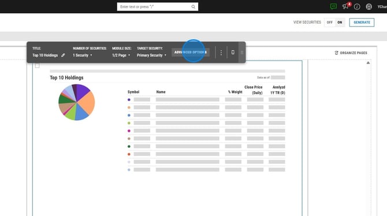Click the holdings pie chart
The width and height of the screenshot is (387, 216).
tap(76, 102)
